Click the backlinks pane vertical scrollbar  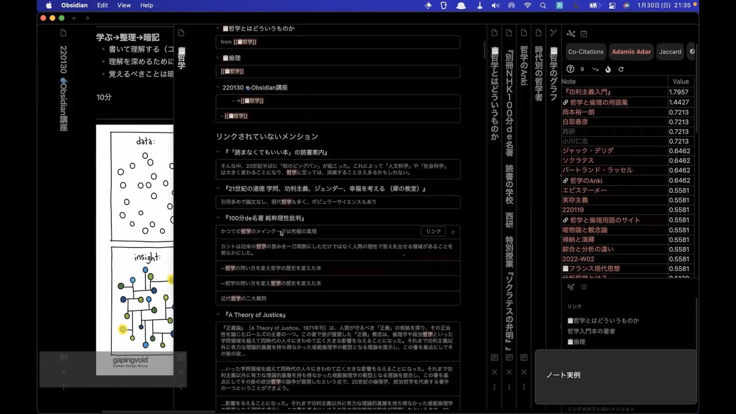point(485,50)
